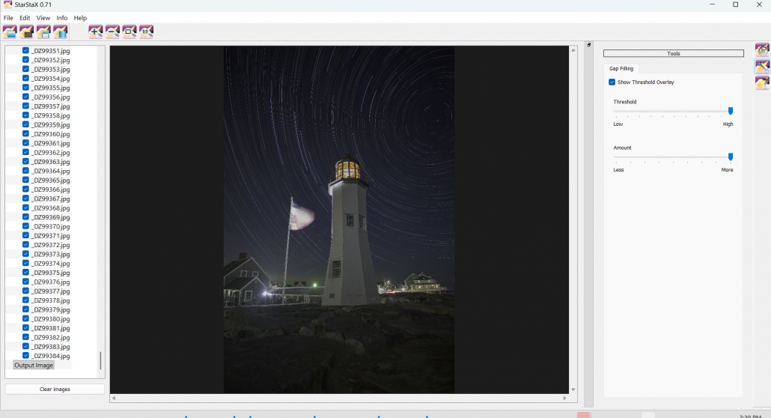The height and width of the screenshot is (418, 771).
Task: Zoom in using the plus magnifier icon
Action: [95, 31]
